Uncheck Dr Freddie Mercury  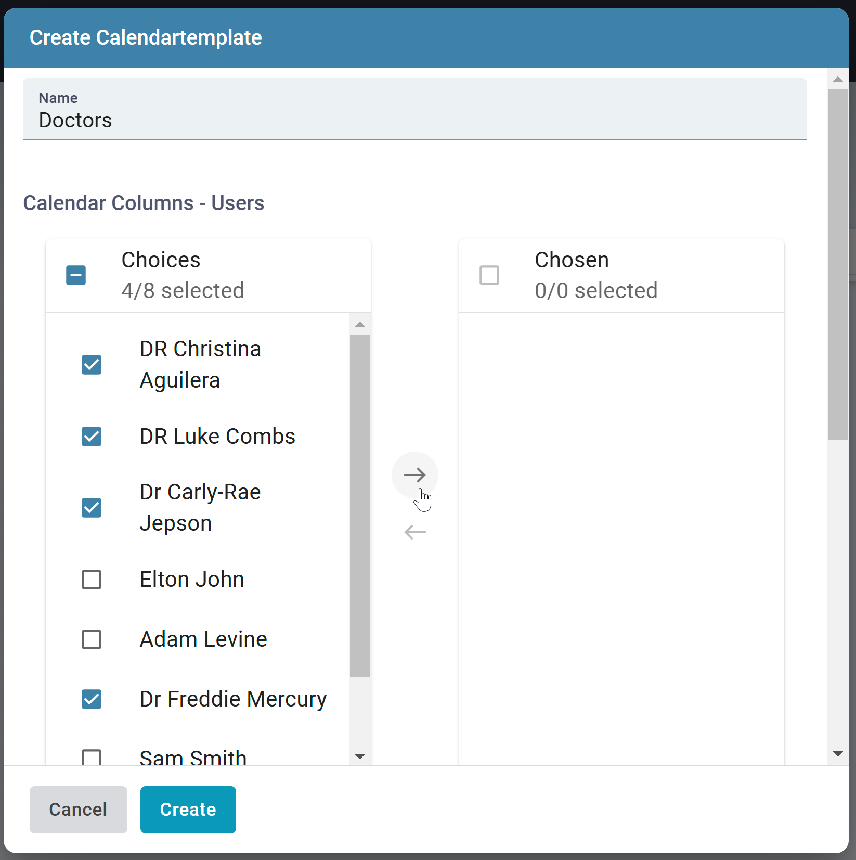(92, 699)
